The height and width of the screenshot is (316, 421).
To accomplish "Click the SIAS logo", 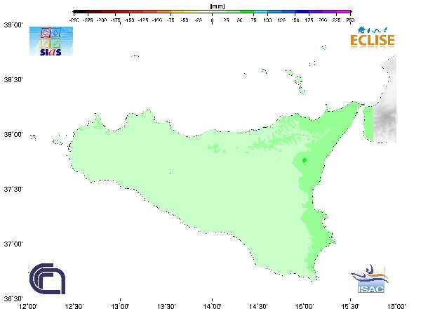I will pyautogui.click(x=51, y=41).
